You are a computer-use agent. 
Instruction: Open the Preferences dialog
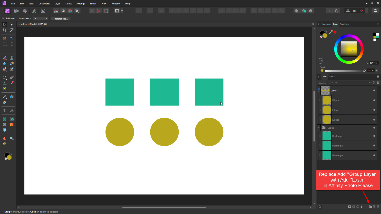coord(60,18)
